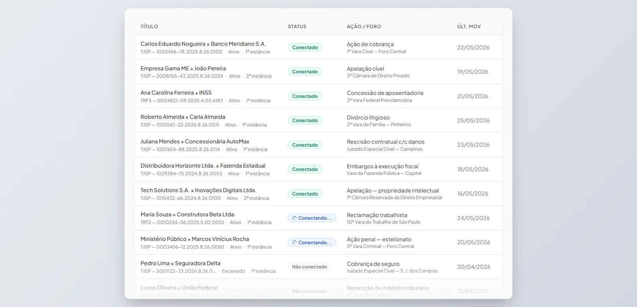Click Conectado badge for Carlos Eduardo Nogueira
Image resolution: width=637 pixels, height=307 pixels.
pos(305,47)
